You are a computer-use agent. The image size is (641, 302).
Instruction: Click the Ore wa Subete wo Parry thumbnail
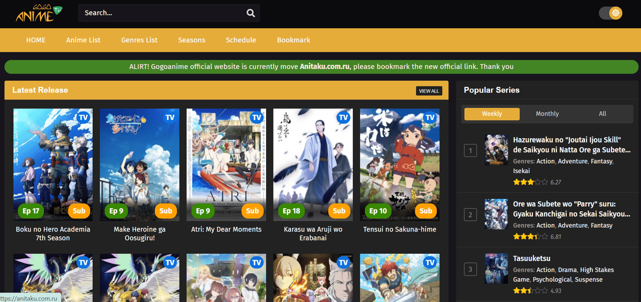pyautogui.click(x=496, y=214)
